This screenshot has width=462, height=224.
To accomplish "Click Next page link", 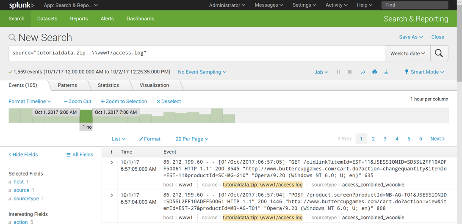I will tap(437, 139).
